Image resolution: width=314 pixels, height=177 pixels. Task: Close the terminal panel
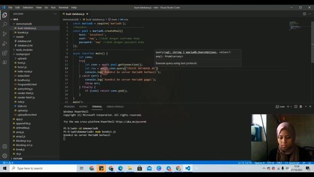coord(311,107)
